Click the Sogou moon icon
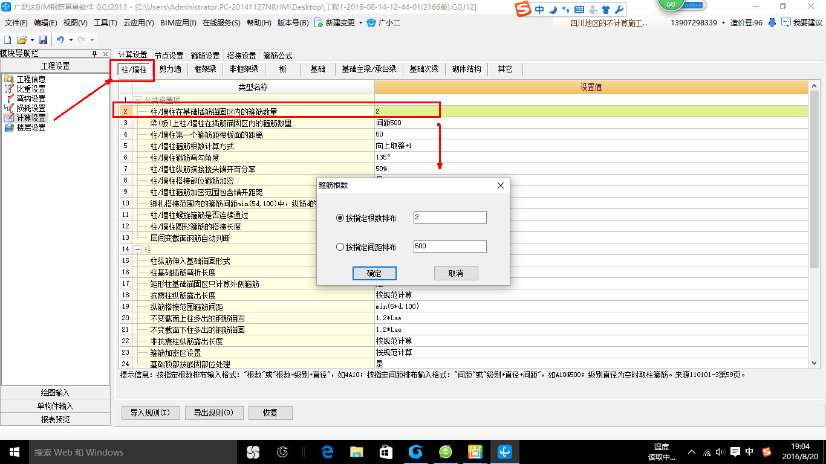826x464 pixels. pyautogui.click(x=552, y=10)
